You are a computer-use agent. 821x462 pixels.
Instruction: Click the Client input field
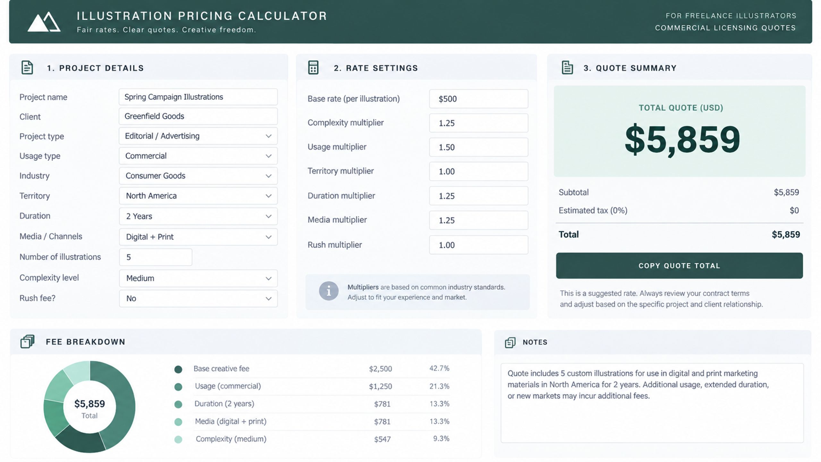pos(198,116)
